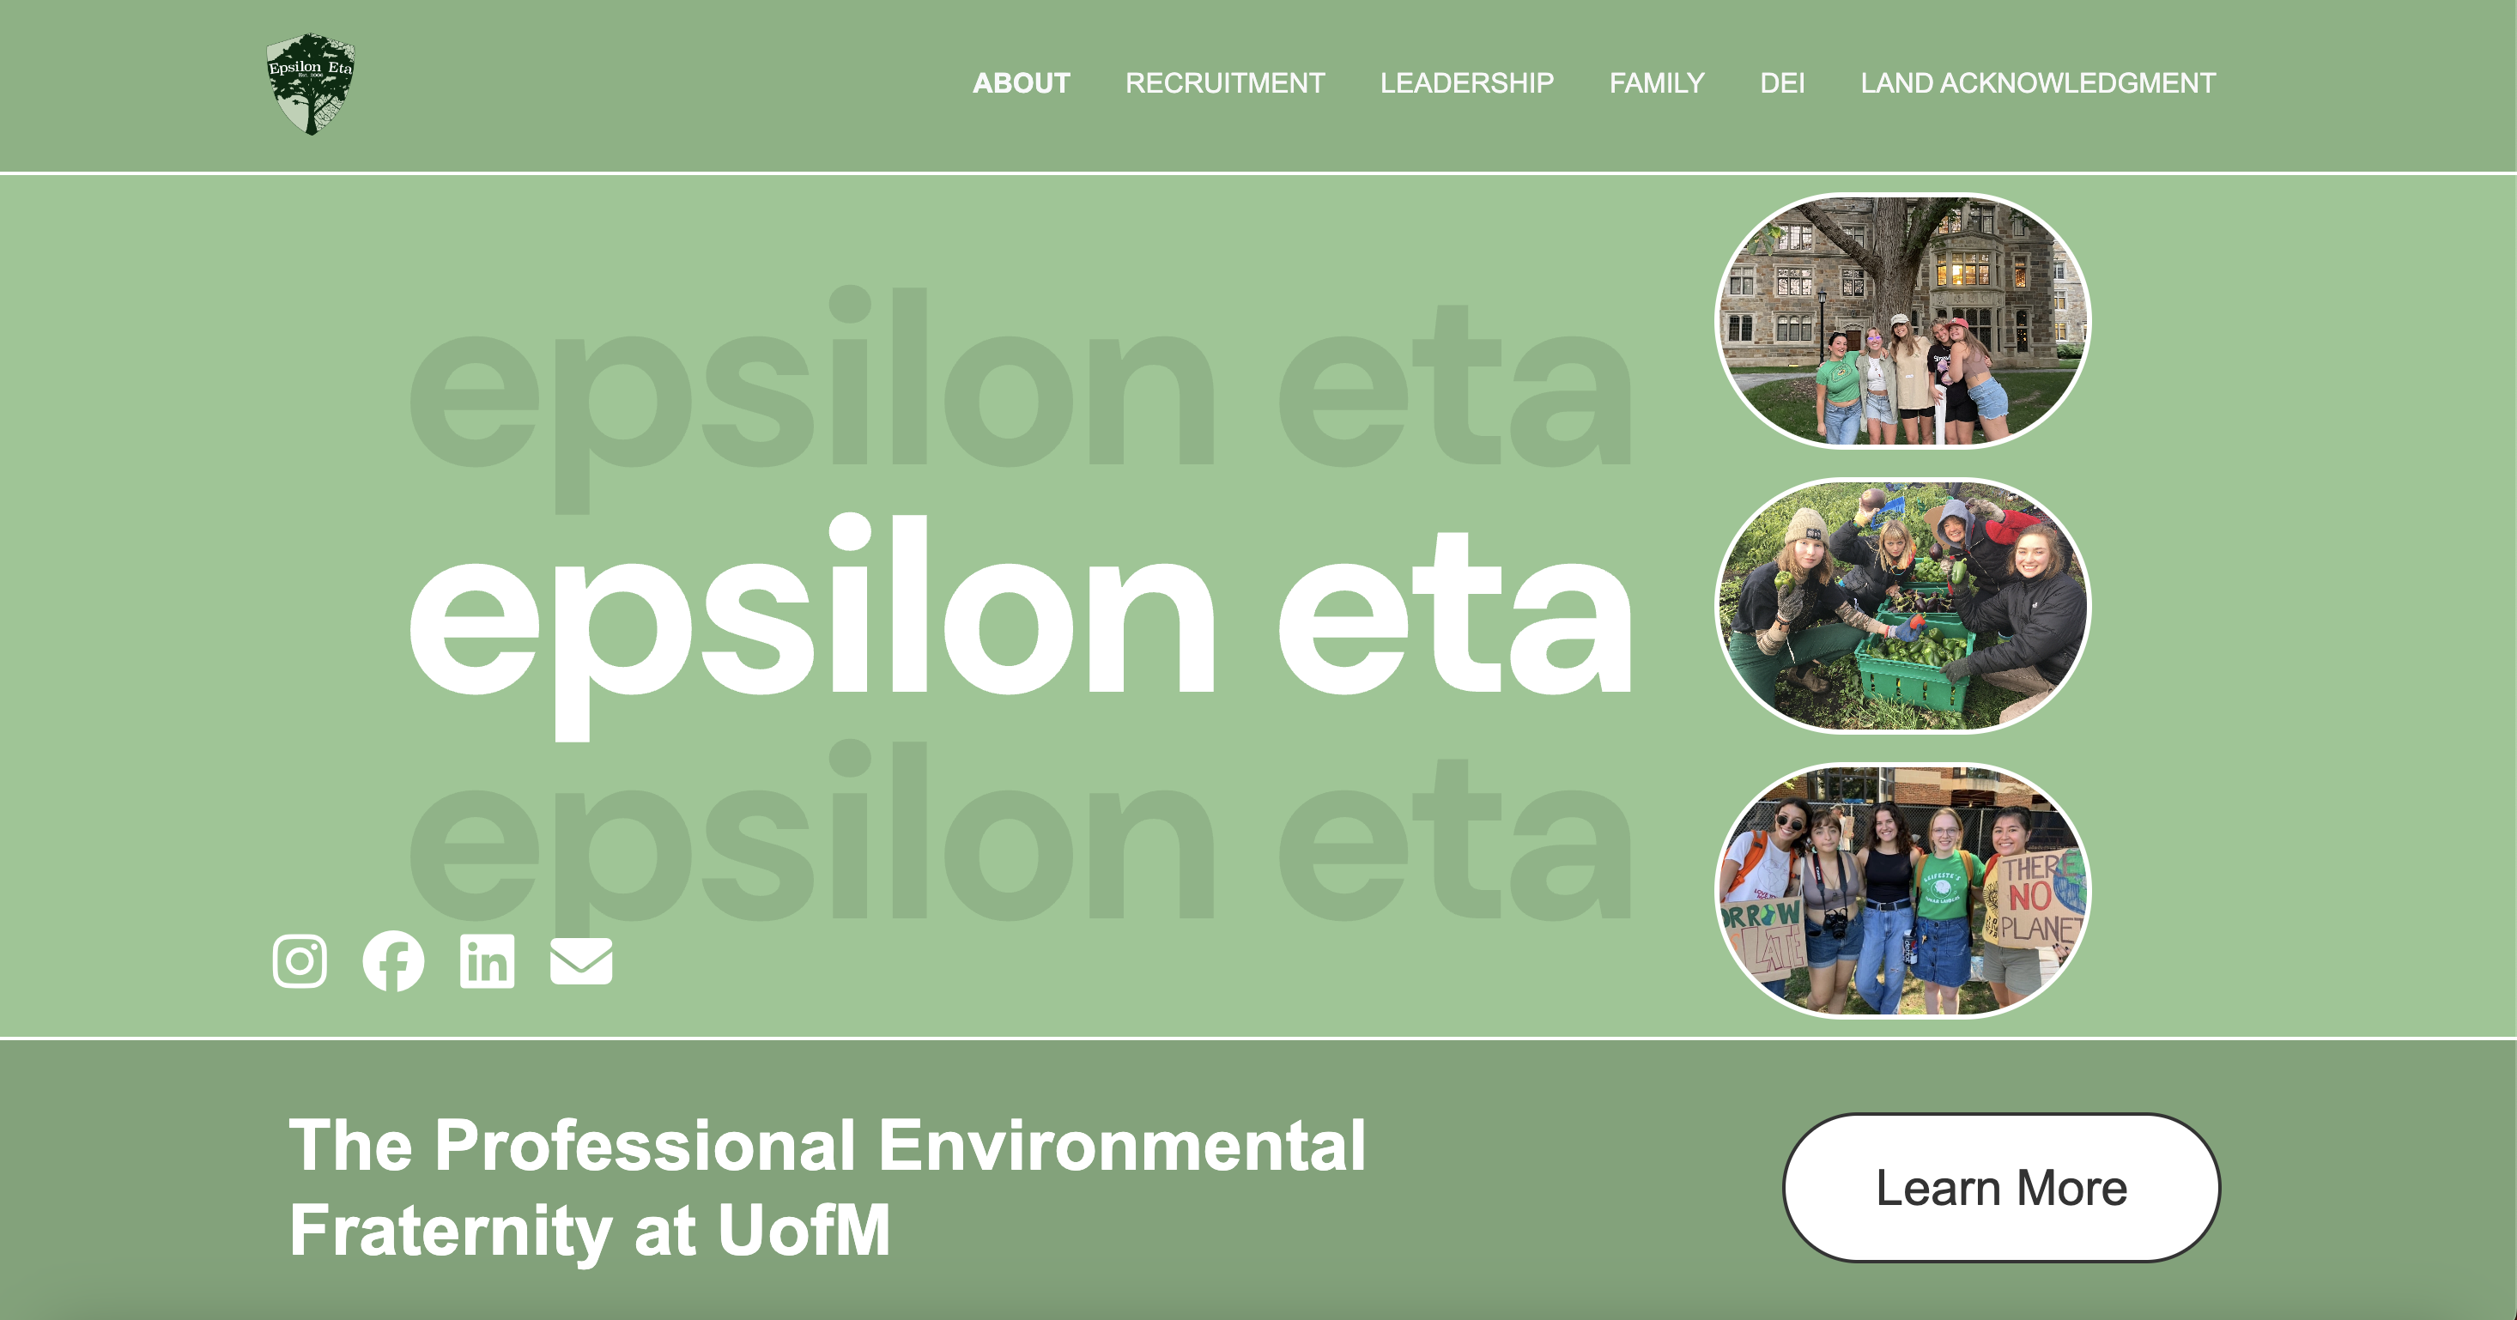The height and width of the screenshot is (1320, 2517).
Task: Open the LinkedIn profile icon
Action: tap(487, 961)
